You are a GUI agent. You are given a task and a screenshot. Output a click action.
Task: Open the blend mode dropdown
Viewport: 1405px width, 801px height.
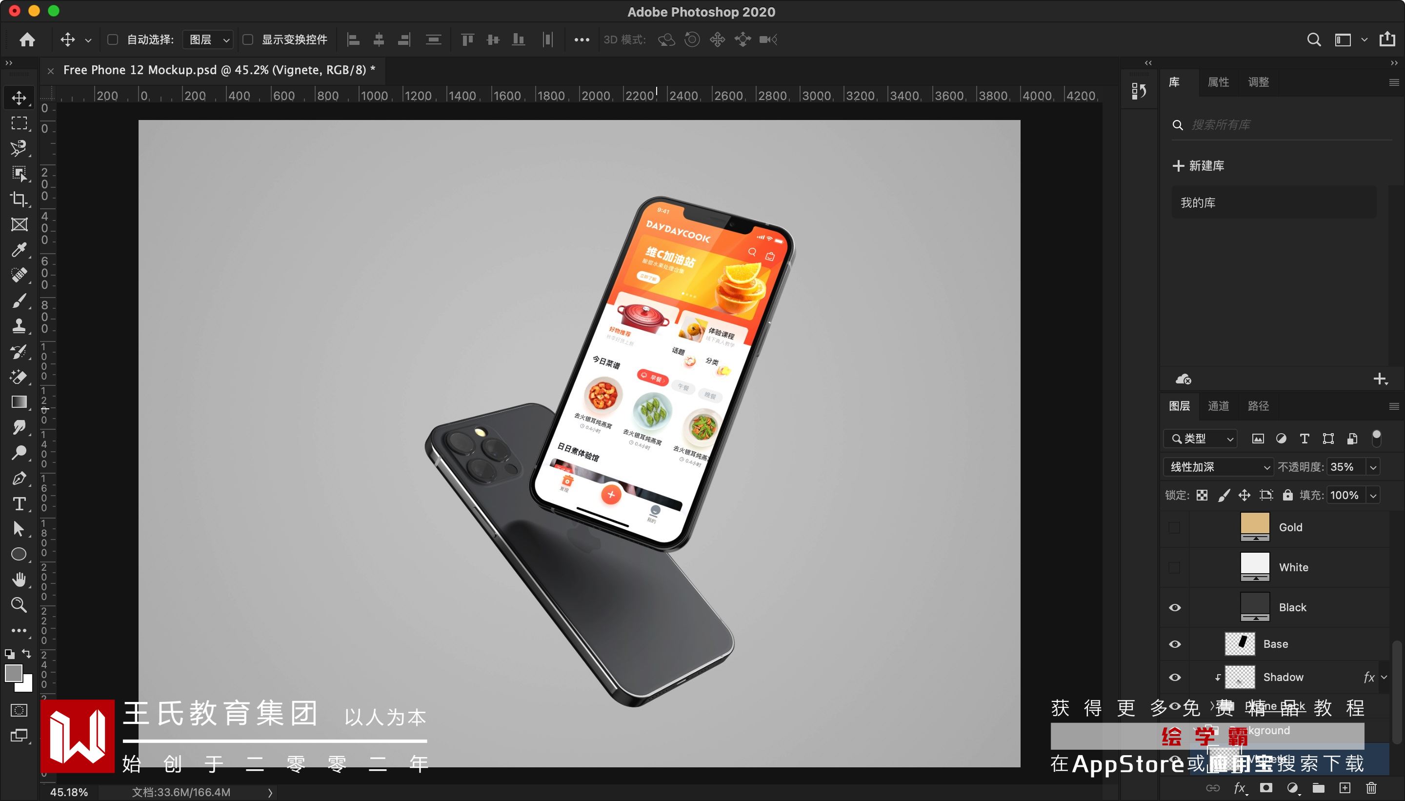(x=1218, y=467)
